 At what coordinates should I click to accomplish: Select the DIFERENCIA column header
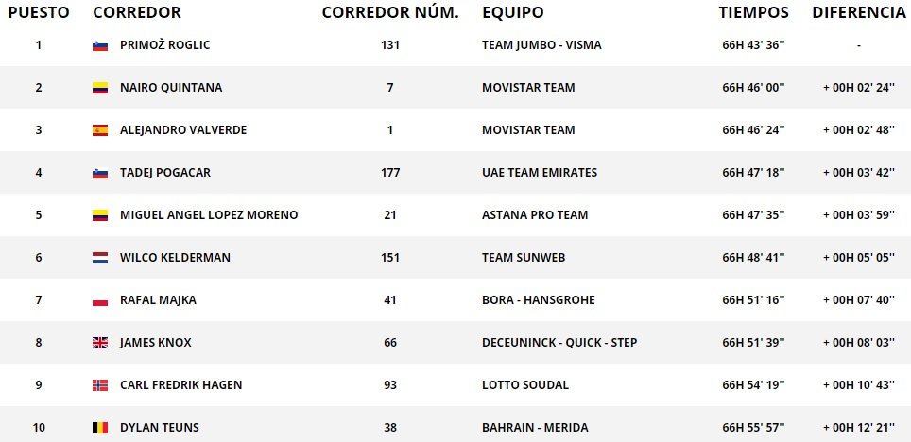859,12
